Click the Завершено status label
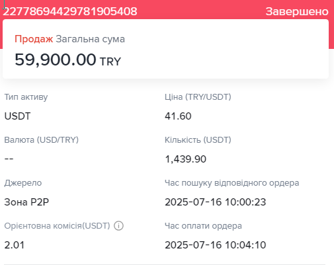The width and height of the screenshot is (334, 265). pos(297,11)
